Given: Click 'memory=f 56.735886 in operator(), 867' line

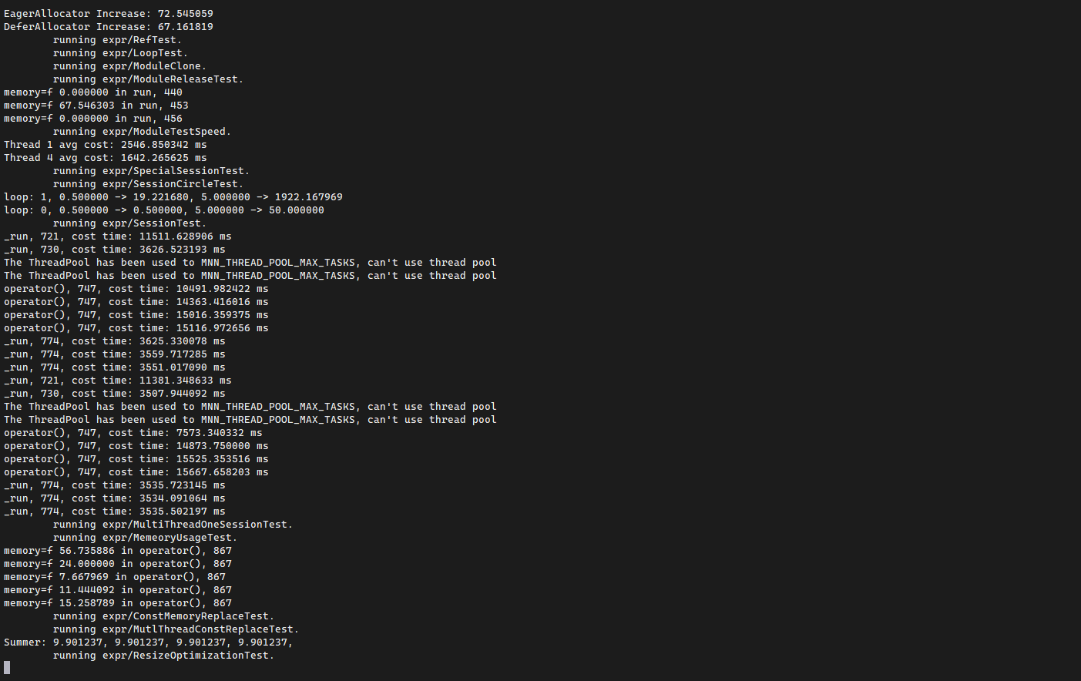Looking at the screenshot, I should pyautogui.click(x=118, y=551).
